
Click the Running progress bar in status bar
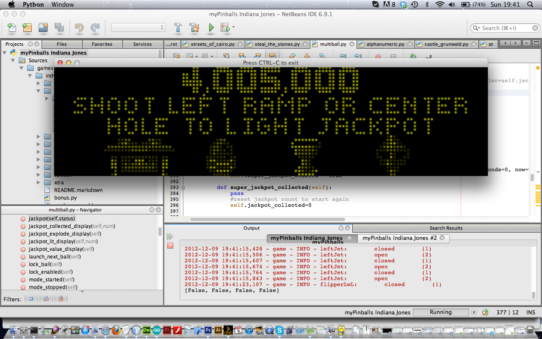point(440,312)
